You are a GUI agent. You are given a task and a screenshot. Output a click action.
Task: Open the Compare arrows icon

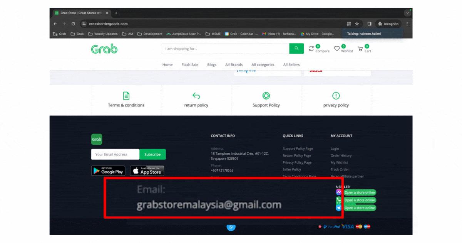pos(311,48)
